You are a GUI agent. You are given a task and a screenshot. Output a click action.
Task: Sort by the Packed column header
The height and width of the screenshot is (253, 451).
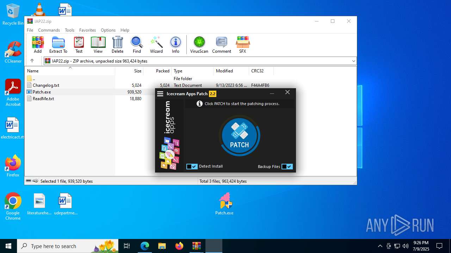(x=157, y=71)
